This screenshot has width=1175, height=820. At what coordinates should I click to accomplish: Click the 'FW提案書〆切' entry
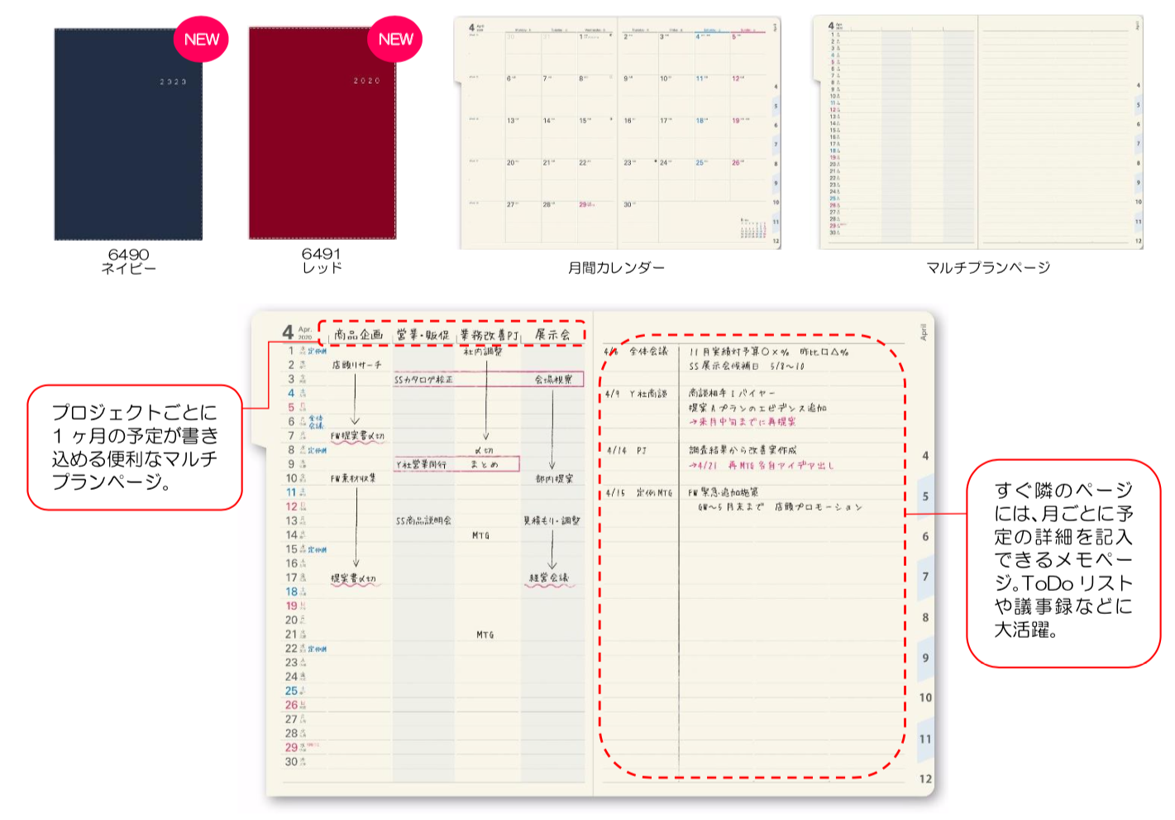tap(357, 436)
